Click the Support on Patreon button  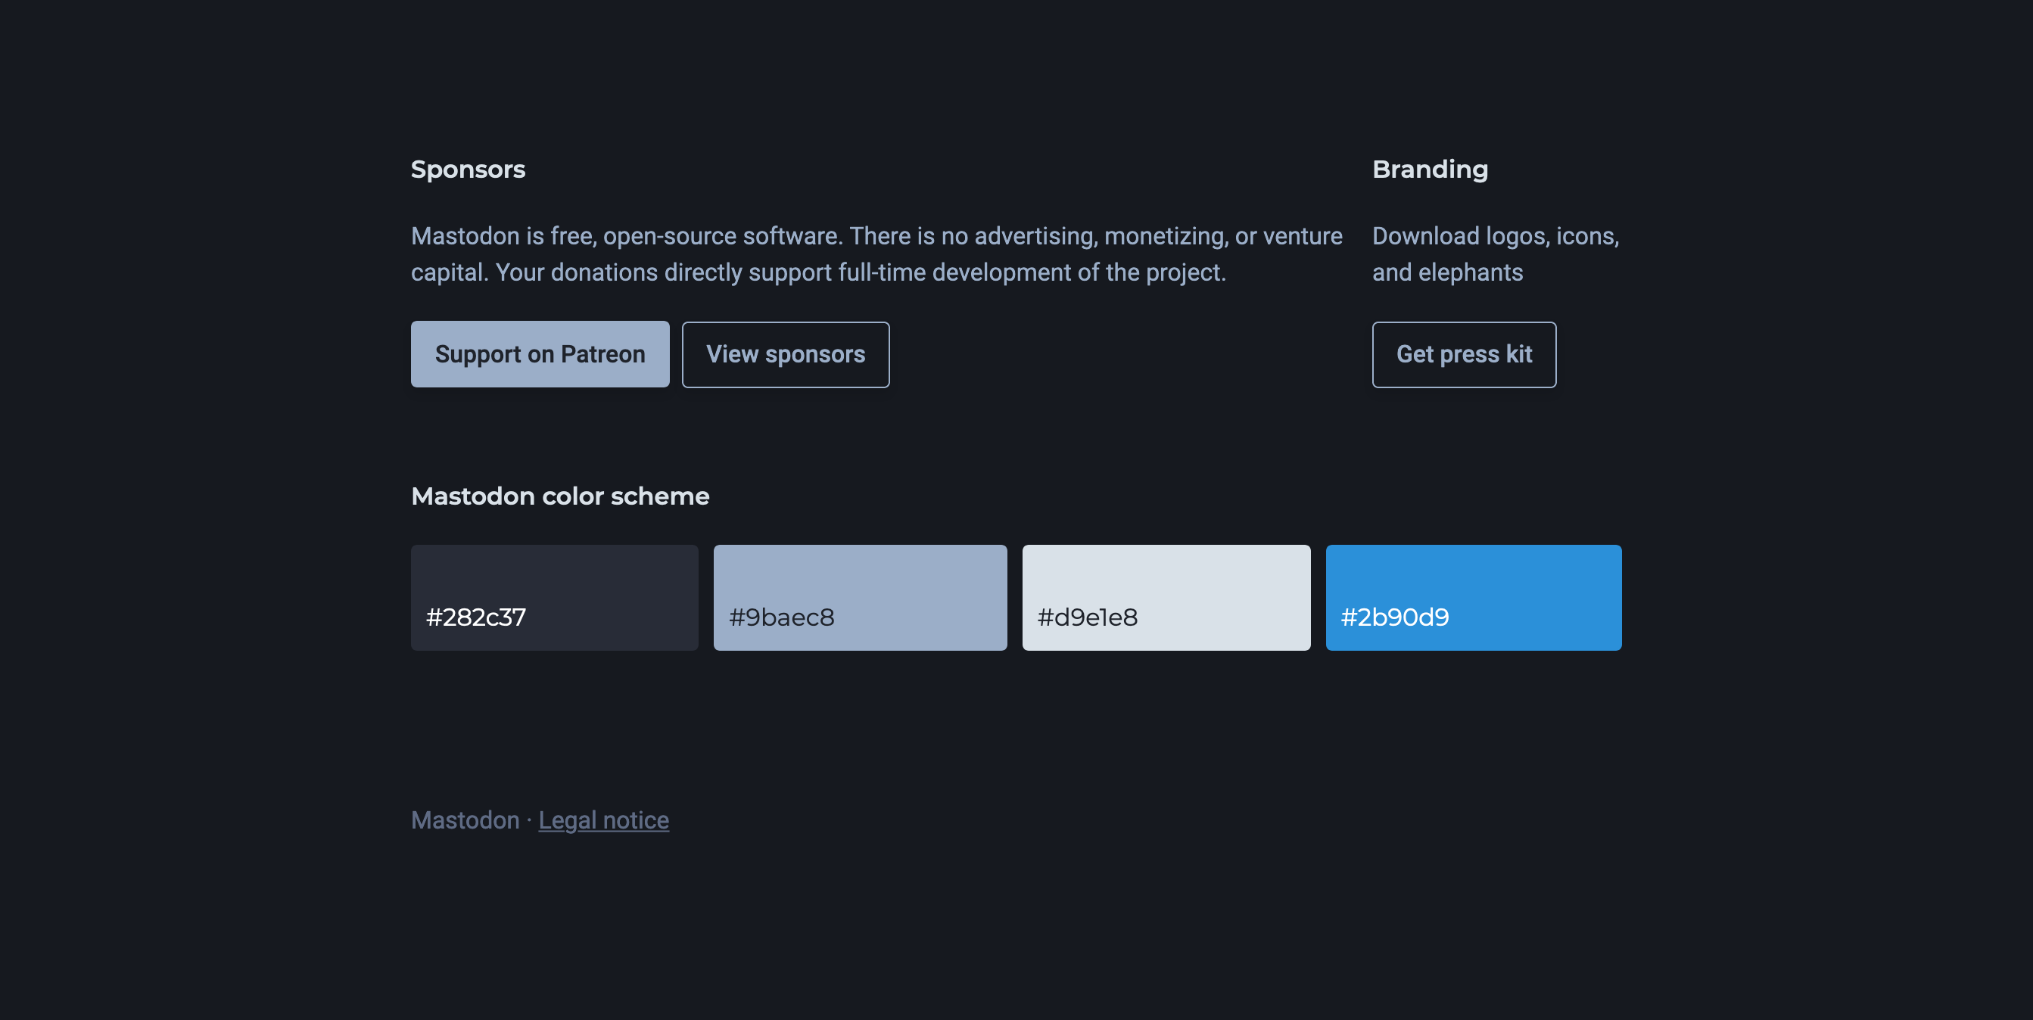pos(540,354)
